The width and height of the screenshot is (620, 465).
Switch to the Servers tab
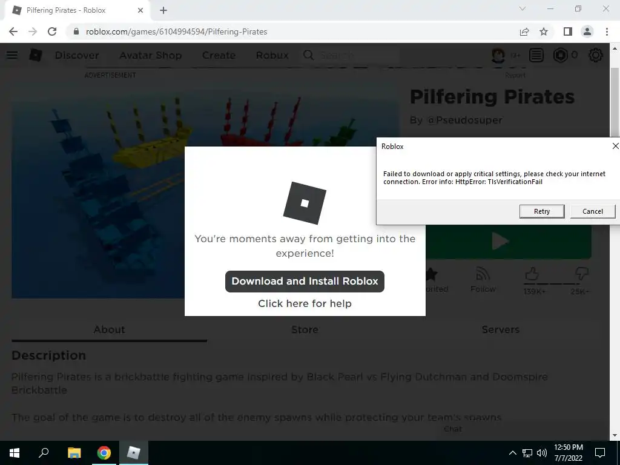pos(500,329)
